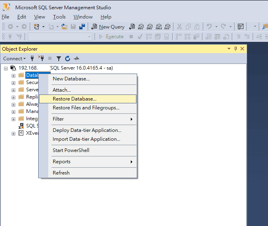The height and width of the screenshot is (226, 268).
Task: Pin the Object Explorer panel with auto-hide
Action: pos(235,49)
